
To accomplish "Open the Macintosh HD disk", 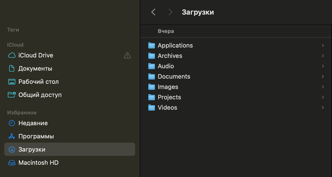I will pyautogui.click(x=38, y=163).
